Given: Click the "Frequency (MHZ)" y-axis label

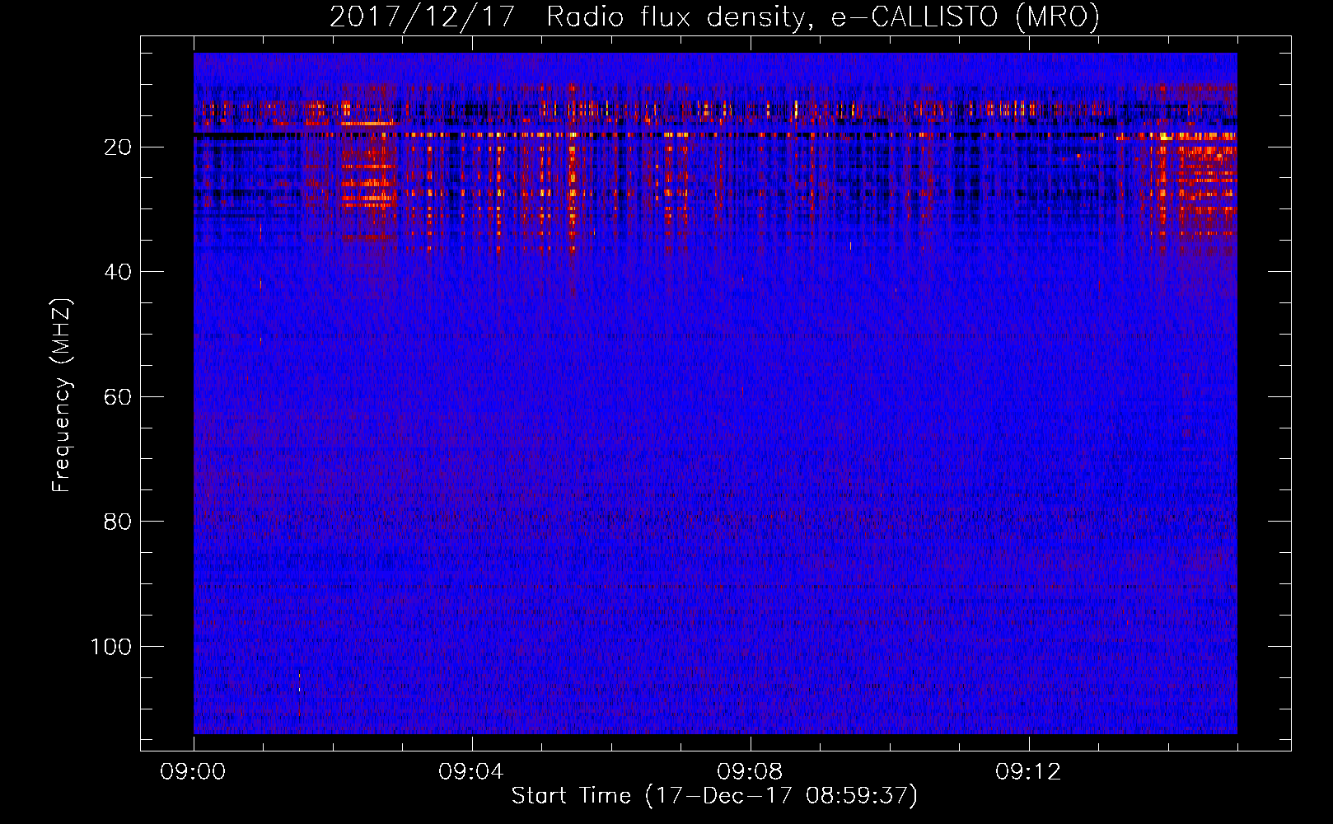Looking at the screenshot, I should pyautogui.click(x=62, y=396).
